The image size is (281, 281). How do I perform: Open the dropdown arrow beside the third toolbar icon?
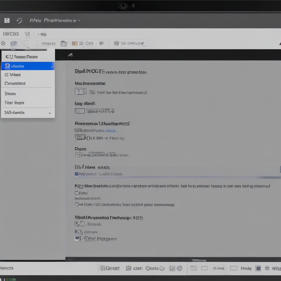(x=32, y=44)
